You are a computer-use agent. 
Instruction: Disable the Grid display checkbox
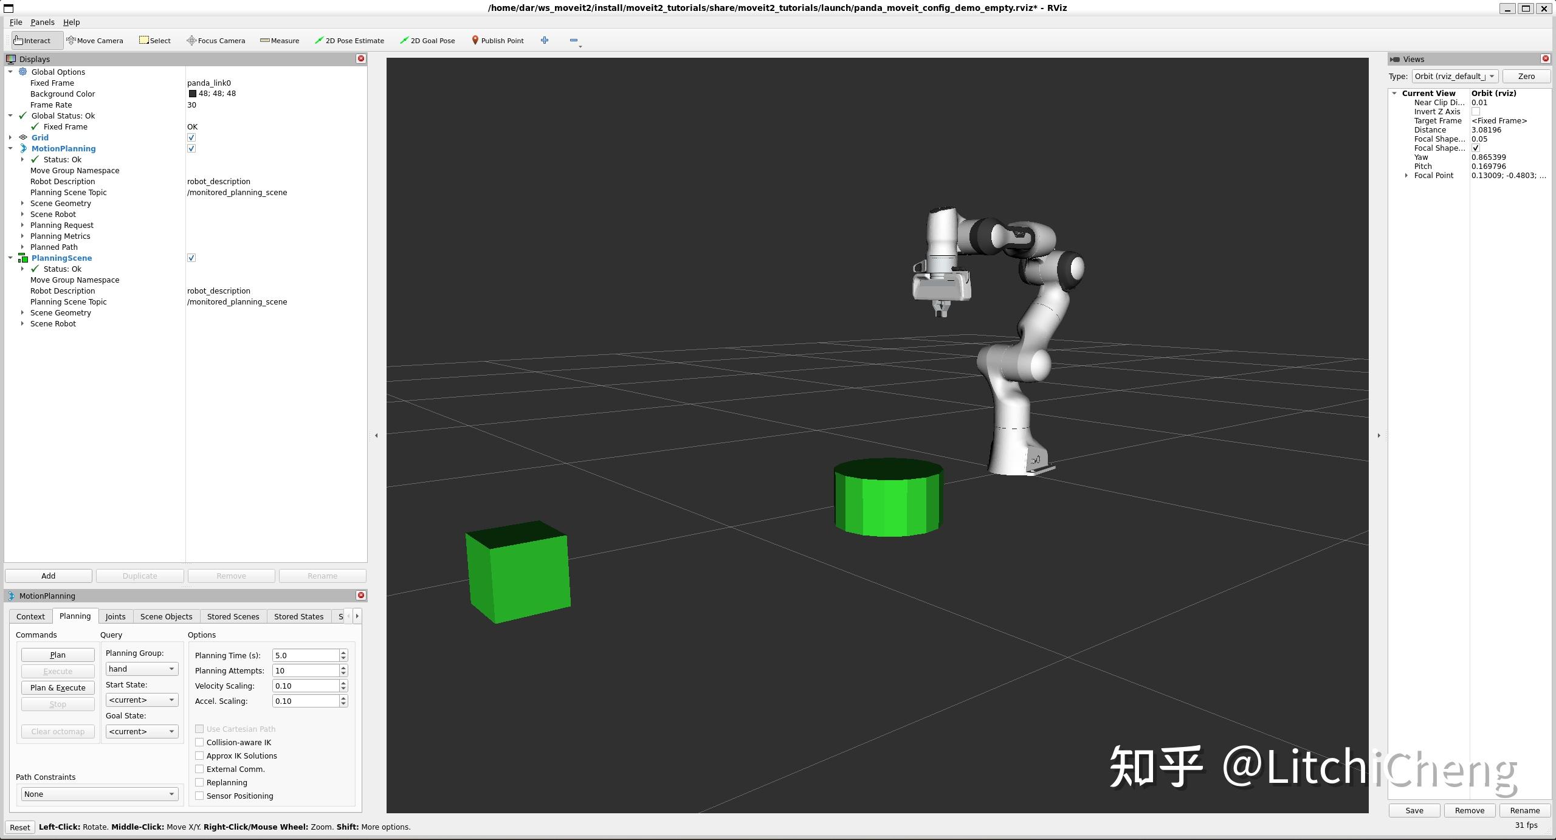click(x=191, y=137)
